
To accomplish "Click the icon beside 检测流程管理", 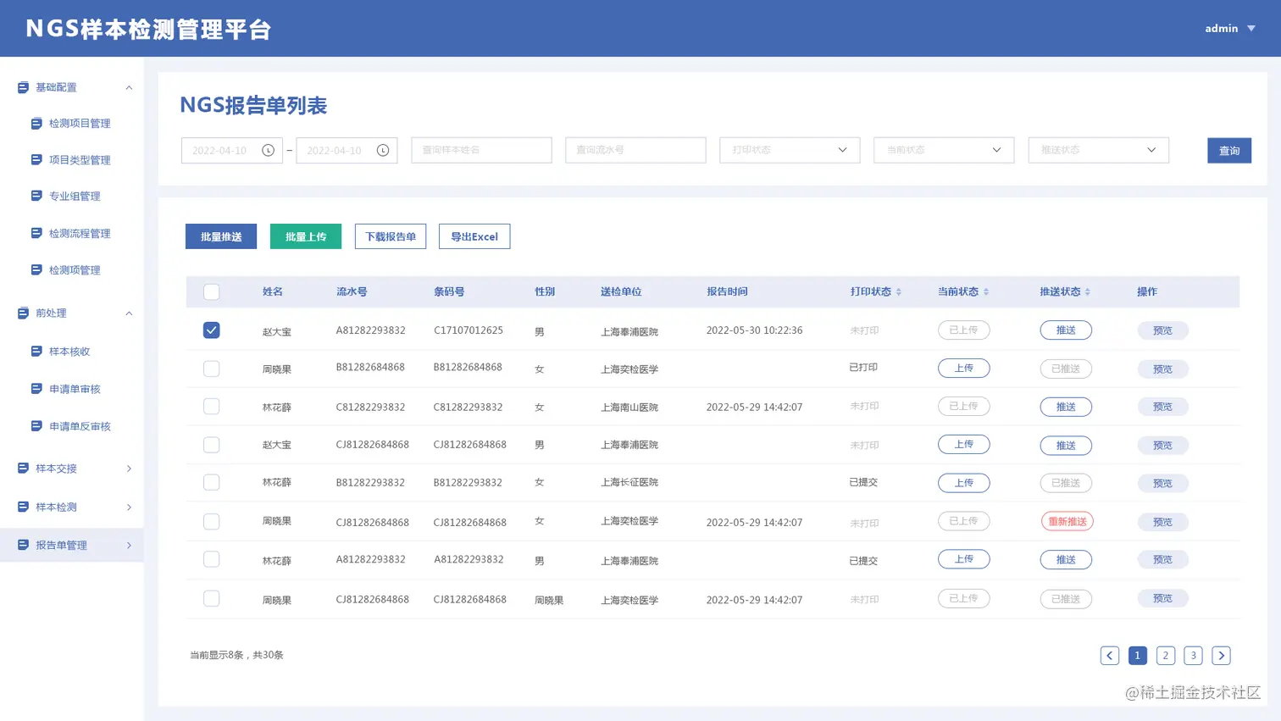I will click(36, 233).
